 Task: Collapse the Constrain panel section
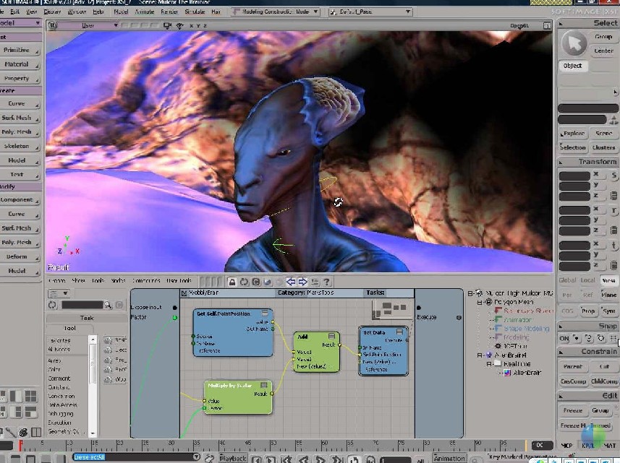click(561, 352)
